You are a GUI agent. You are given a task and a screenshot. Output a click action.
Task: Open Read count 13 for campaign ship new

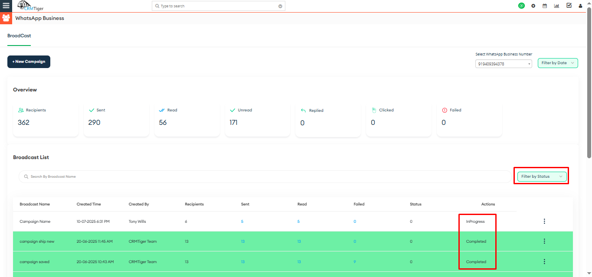(299, 241)
